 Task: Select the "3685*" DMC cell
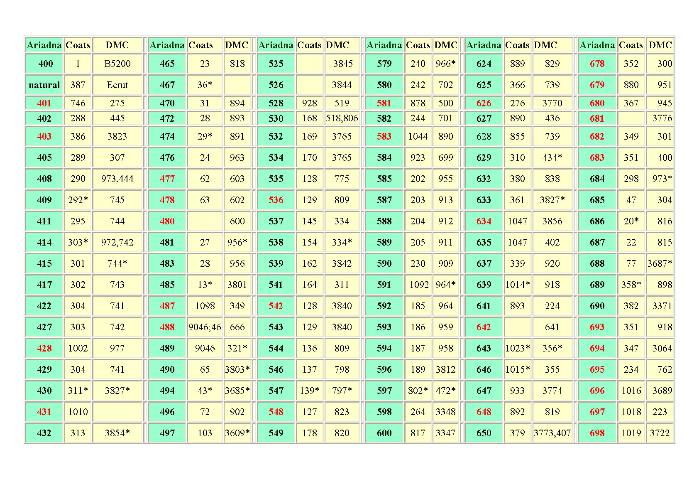point(237,391)
